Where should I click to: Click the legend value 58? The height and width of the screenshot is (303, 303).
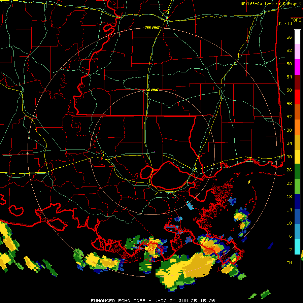click(289, 64)
